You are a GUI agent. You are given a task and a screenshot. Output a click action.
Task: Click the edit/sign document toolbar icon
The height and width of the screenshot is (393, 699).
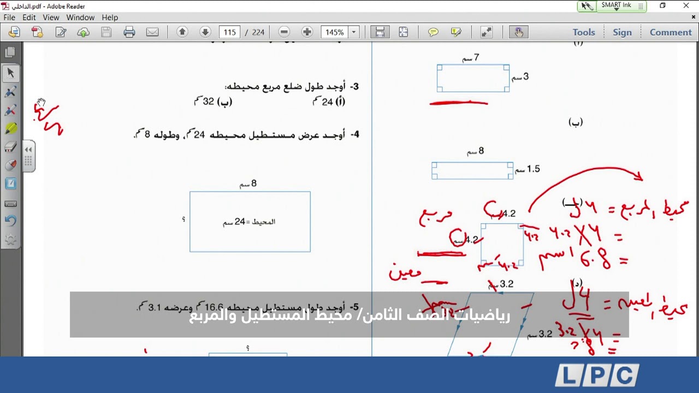[61, 32]
